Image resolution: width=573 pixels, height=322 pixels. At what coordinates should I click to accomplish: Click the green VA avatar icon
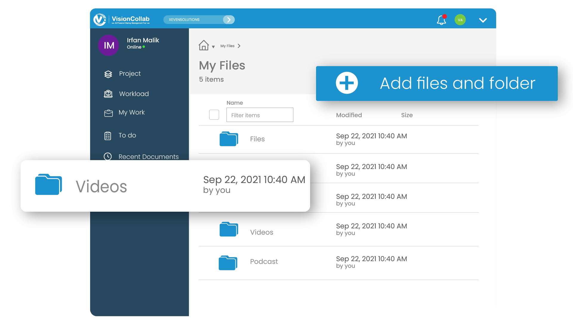(x=460, y=20)
